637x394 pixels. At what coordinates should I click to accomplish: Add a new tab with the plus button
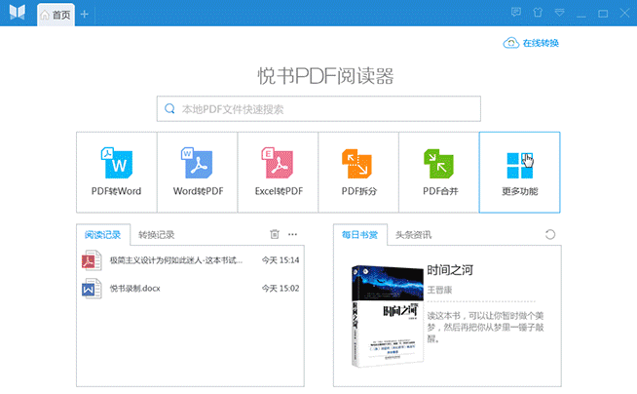coord(85,15)
